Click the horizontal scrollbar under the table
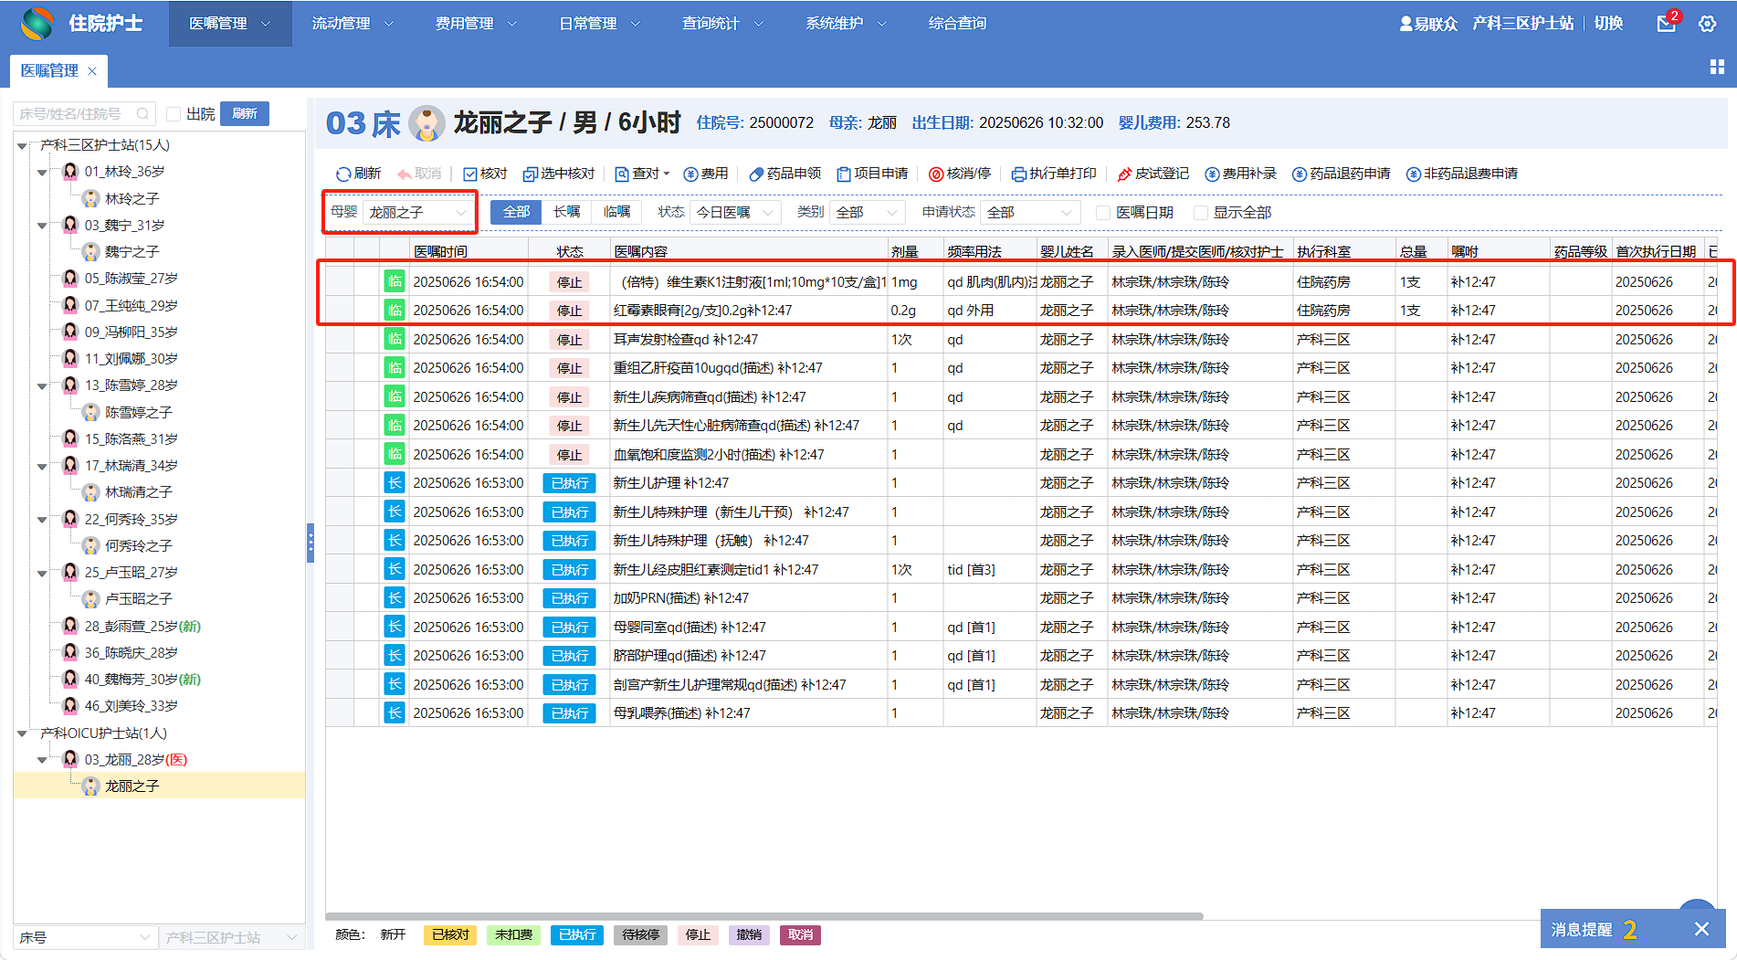 point(764,915)
